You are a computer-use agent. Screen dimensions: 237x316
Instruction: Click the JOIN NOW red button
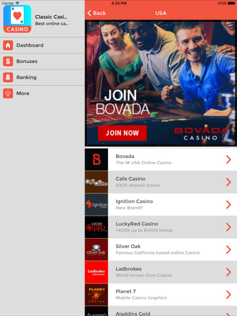pos(122,133)
